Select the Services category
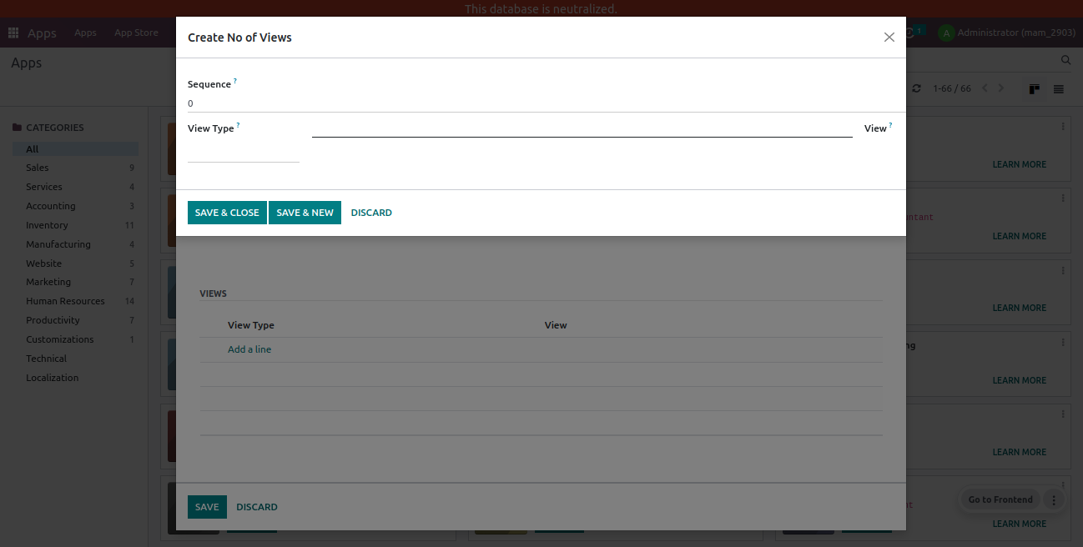 pyautogui.click(x=75, y=187)
